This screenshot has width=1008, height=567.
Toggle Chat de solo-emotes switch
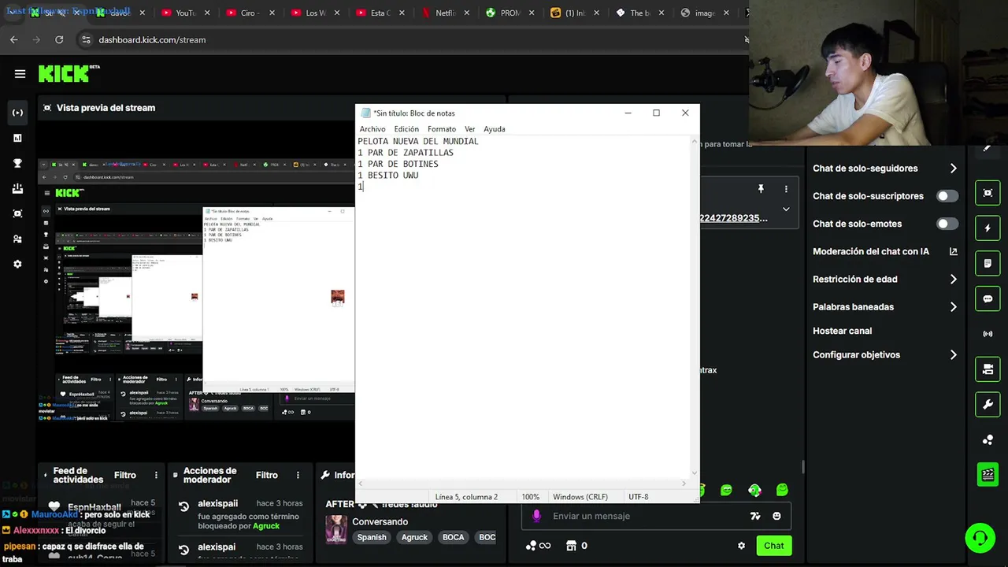(947, 224)
